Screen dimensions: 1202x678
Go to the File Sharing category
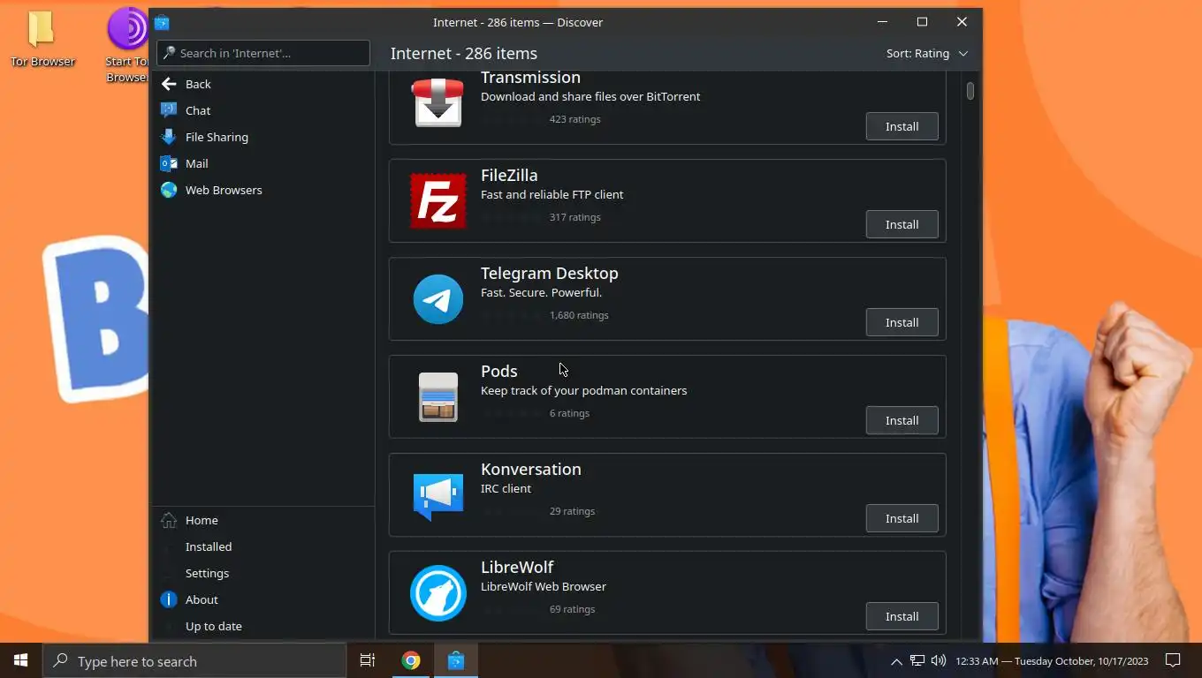pyautogui.click(x=217, y=137)
